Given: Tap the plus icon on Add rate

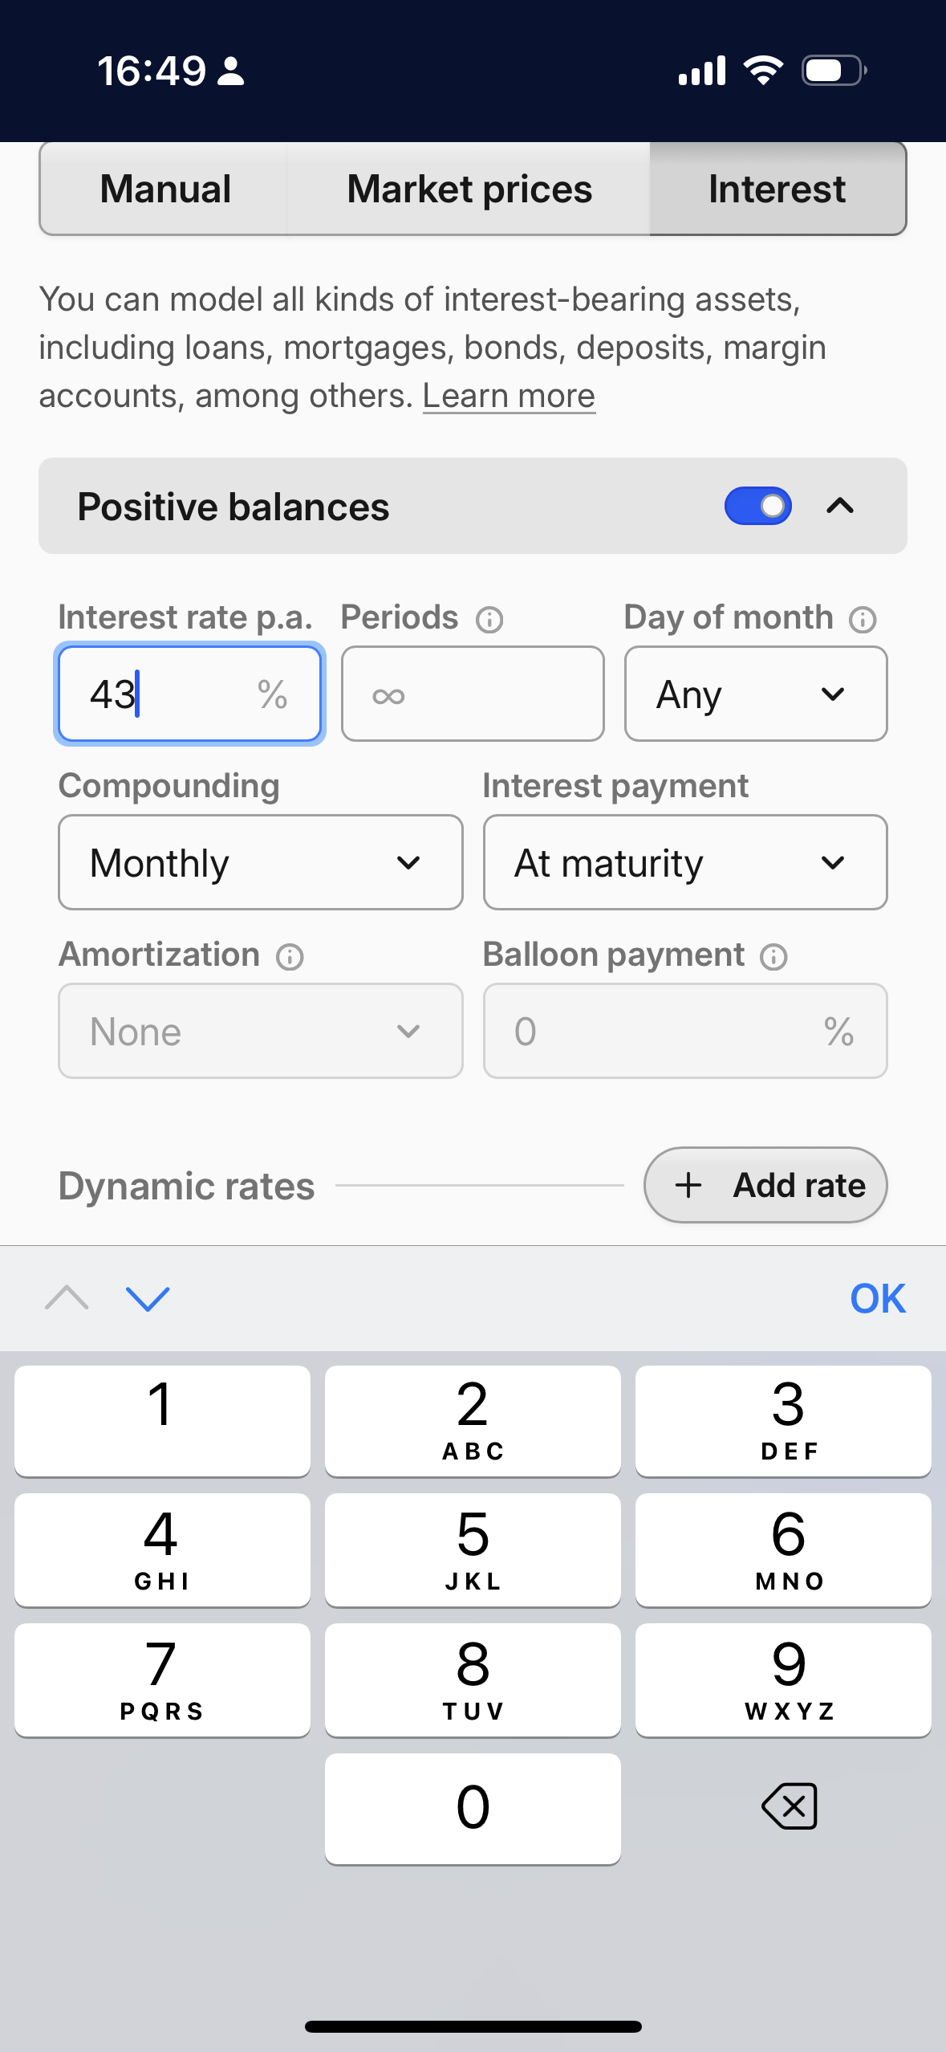Looking at the screenshot, I should (688, 1186).
